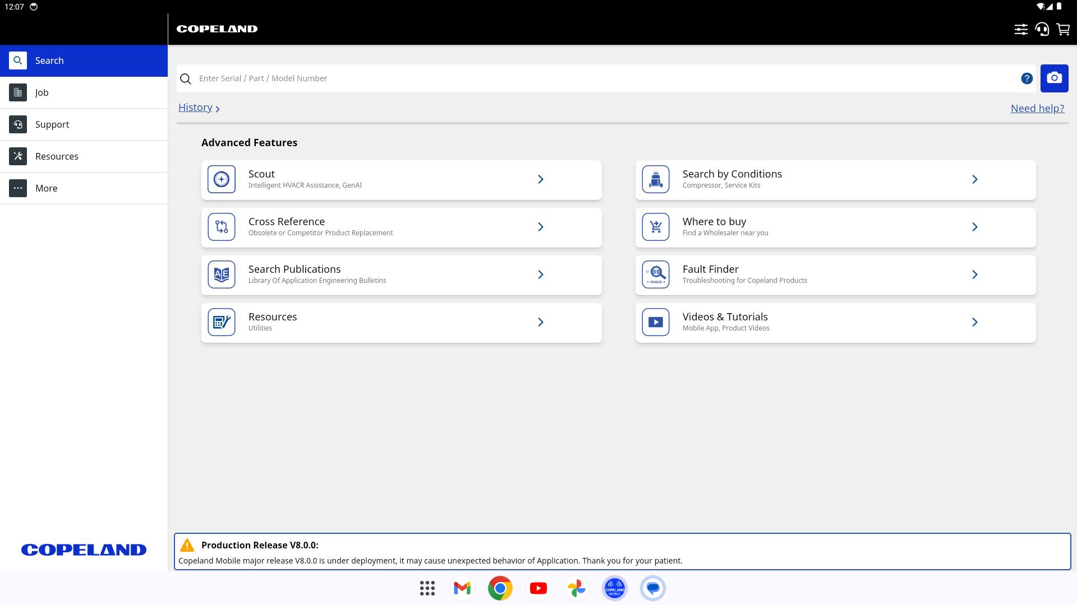Launch Google Photos from the taskbar

coord(577,588)
